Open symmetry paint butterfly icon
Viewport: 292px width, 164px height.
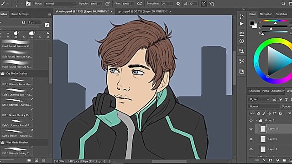tap(212, 4)
